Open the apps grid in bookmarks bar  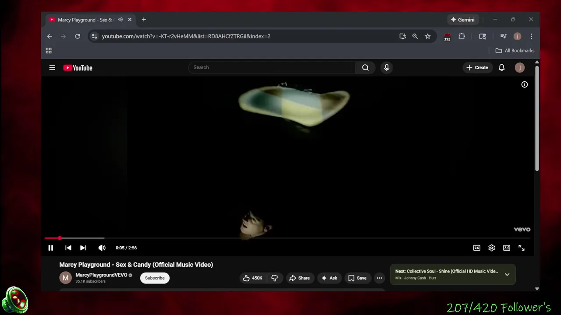(49, 51)
